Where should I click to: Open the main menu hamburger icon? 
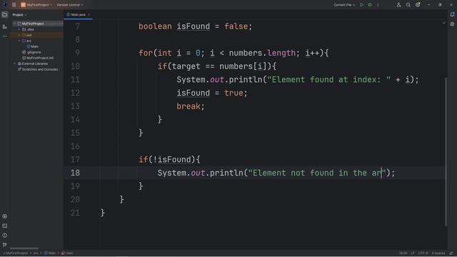pyautogui.click(x=14, y=5)
